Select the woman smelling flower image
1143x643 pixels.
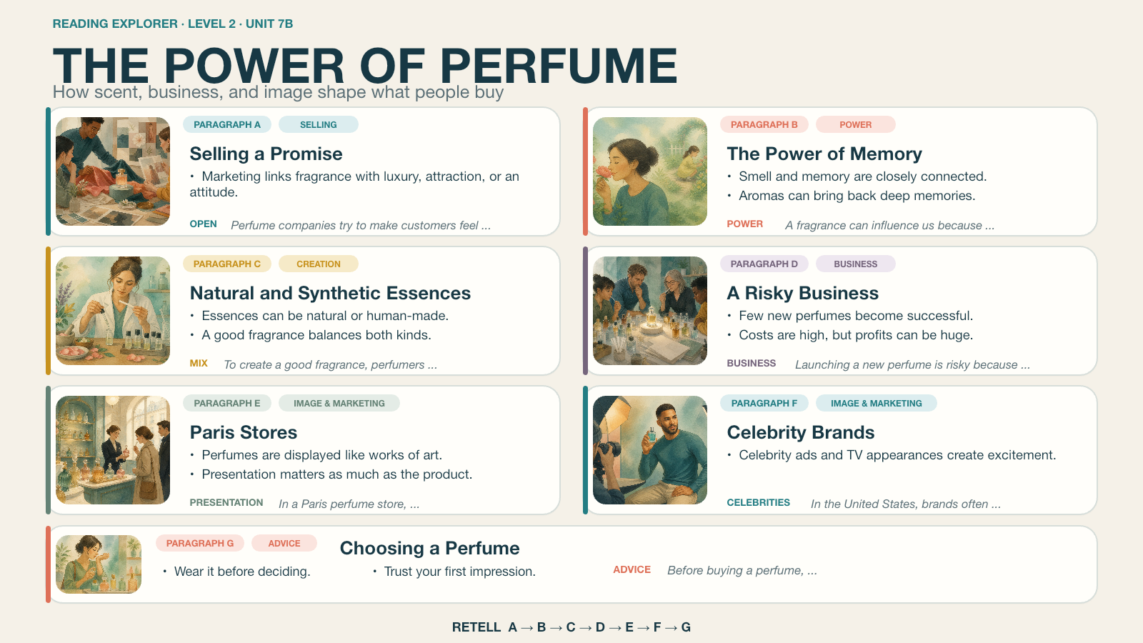(x=650, y=171)
